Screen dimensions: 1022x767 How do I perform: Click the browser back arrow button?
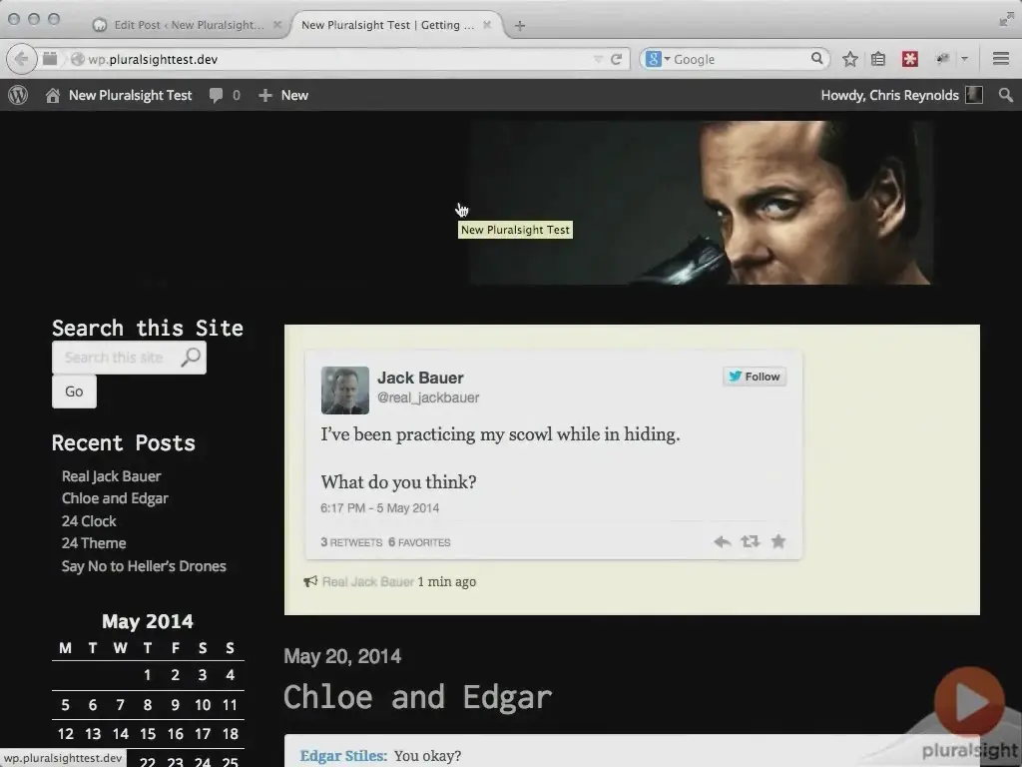(x=21, y=59)
